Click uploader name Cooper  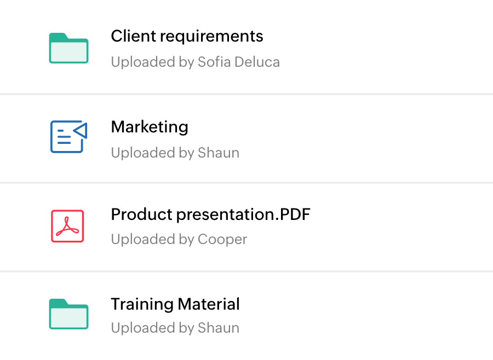(x=222, y=240)
